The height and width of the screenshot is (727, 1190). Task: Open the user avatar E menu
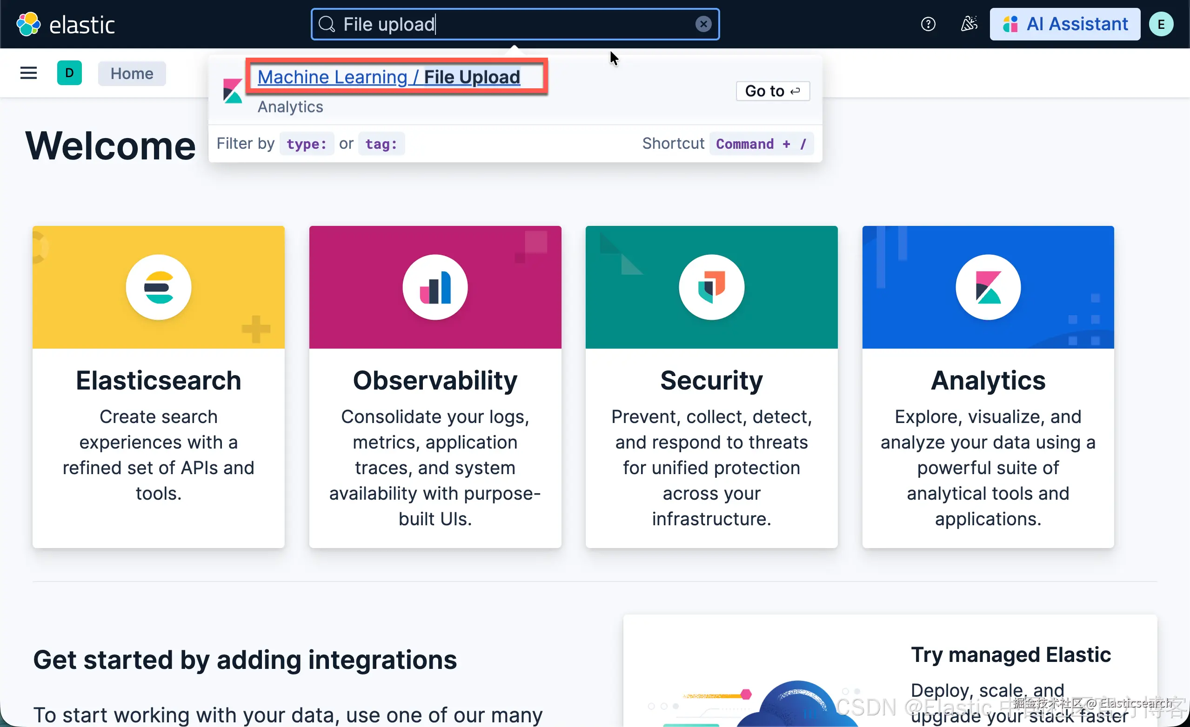point(1161,24)
